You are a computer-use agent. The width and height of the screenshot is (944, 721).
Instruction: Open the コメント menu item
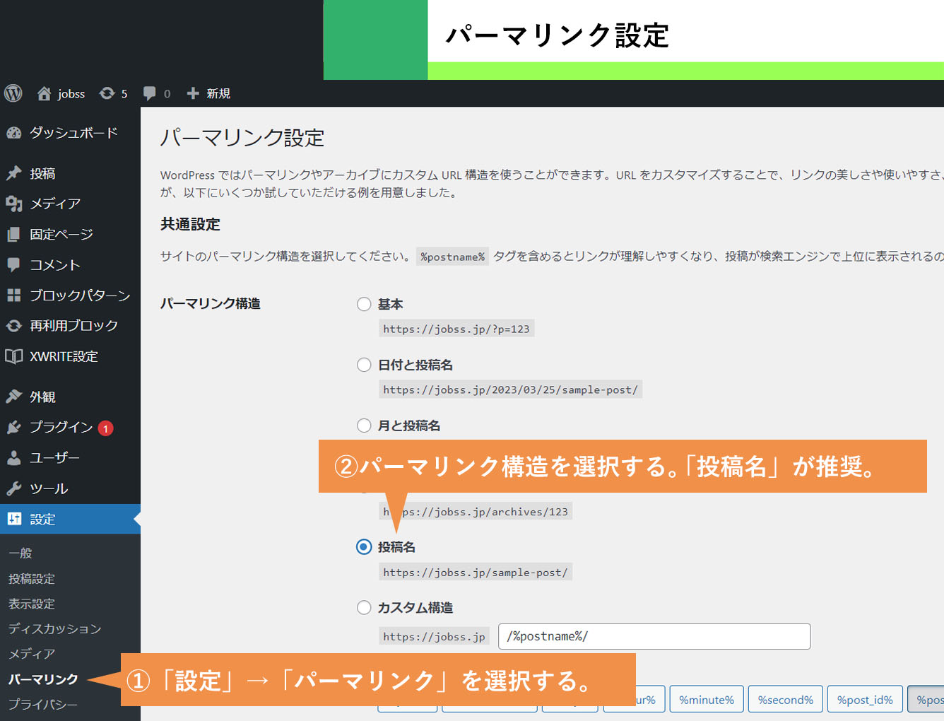(x=70, y=264)
